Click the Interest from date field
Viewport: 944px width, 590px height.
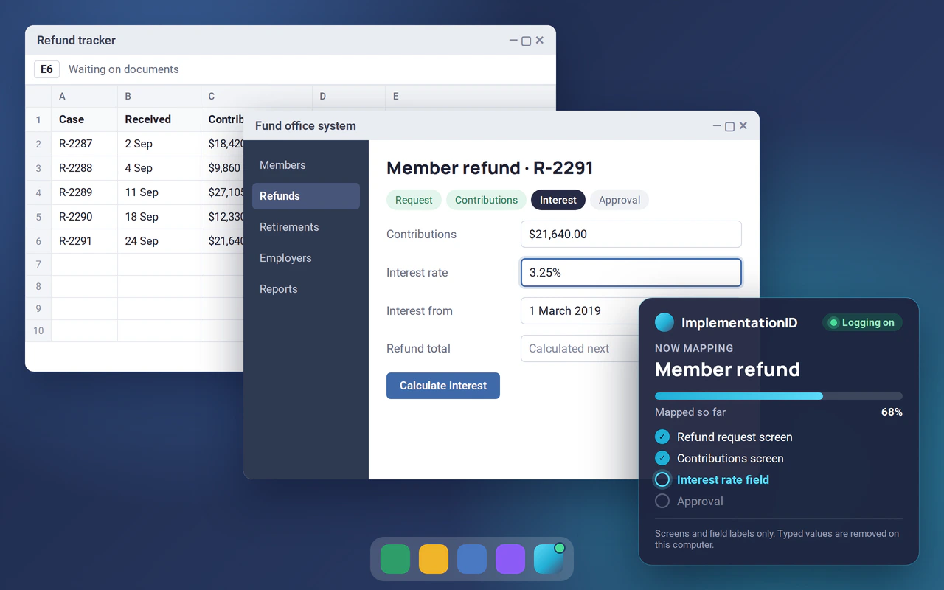(x=580, y=310)
